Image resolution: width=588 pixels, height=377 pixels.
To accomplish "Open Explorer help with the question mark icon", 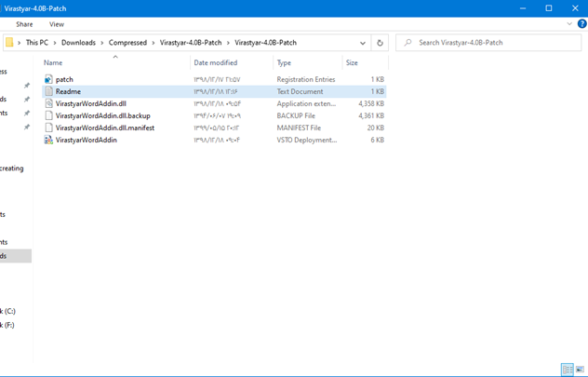I will click(x=582, y=24).
